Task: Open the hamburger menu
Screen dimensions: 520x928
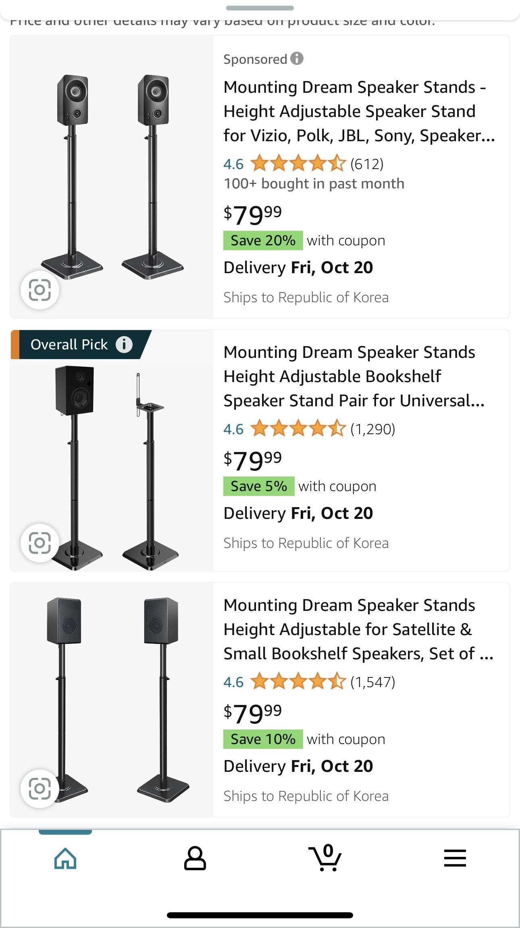Action: point(455,858)
